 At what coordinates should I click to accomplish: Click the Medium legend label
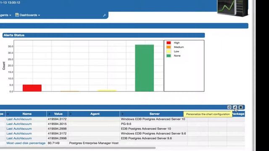(179, 47)
